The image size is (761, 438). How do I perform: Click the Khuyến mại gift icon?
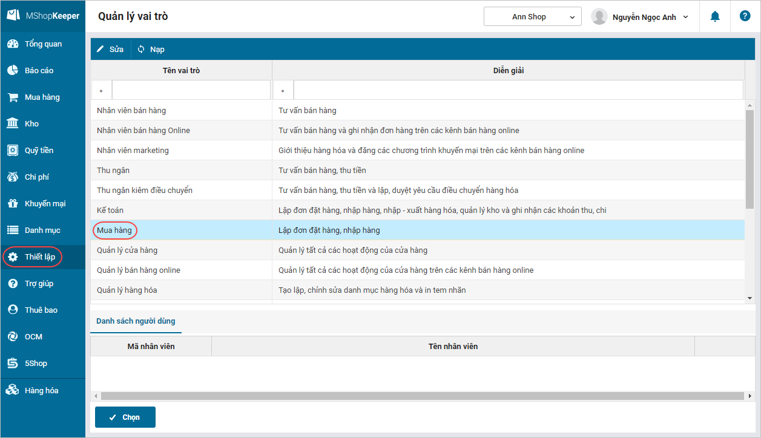12,204
